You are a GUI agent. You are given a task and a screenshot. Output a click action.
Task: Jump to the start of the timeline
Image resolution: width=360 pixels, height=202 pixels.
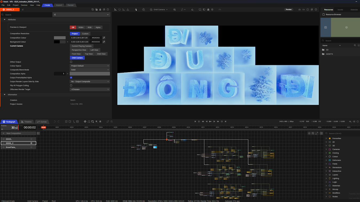click(195, 122)
